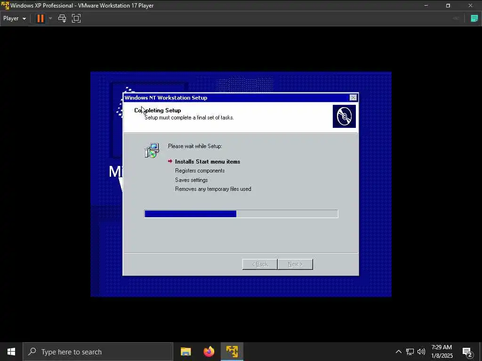Click the Back button in Setup
The height and width of the screenshot is (361, 482).
(260, 264)
